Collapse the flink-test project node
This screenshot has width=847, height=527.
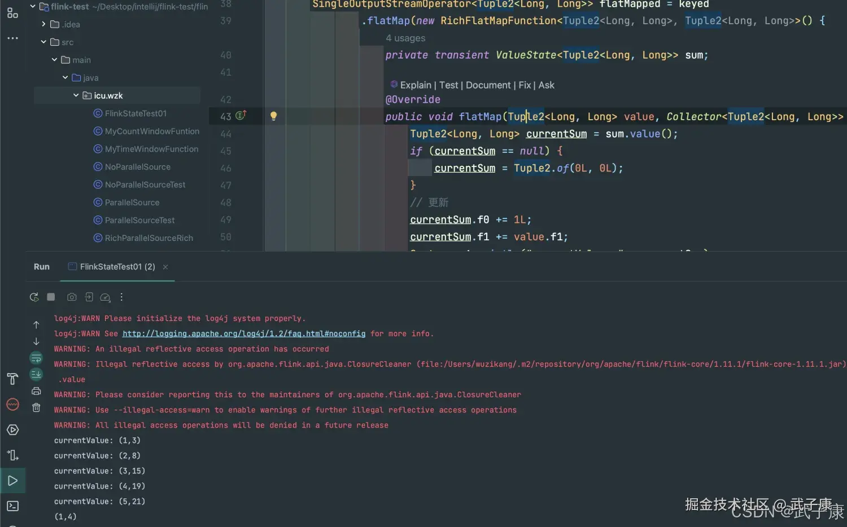click(33, 7)
